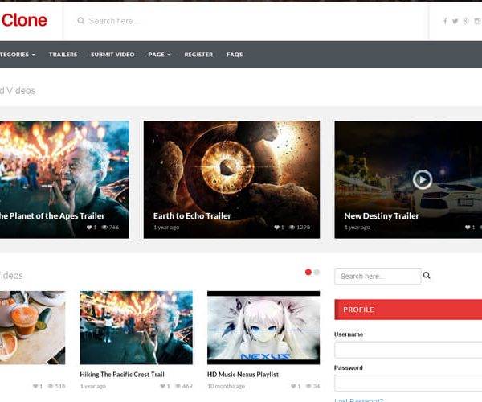Image resolution: width=482 pixels, height=402 pixels.
Task: Click the search magnifier icon in header
Action: coord(81,21)
